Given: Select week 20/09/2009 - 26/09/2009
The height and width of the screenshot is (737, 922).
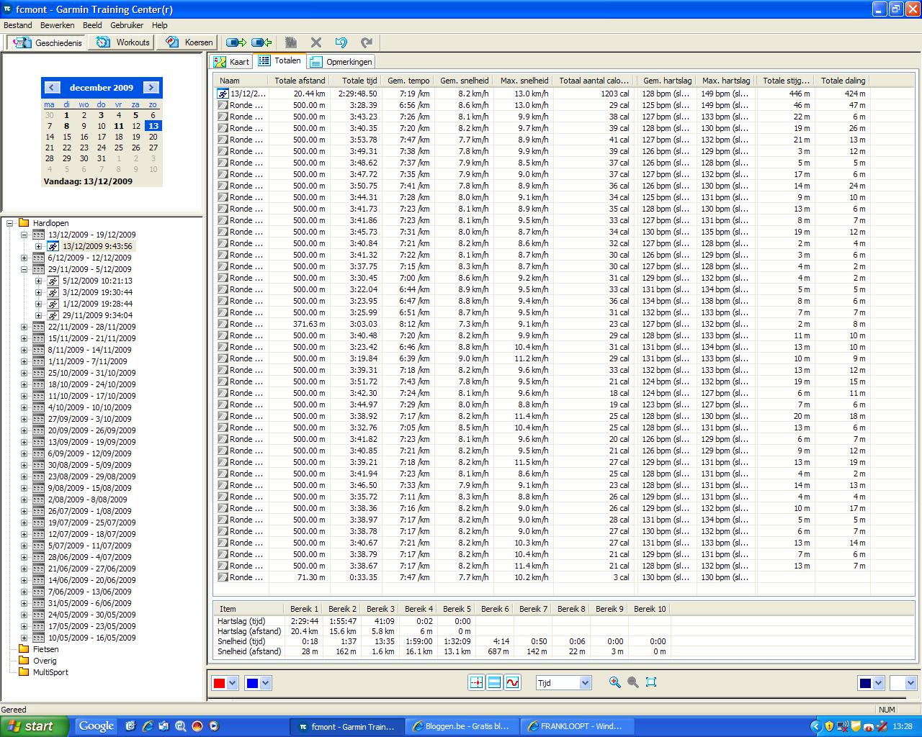Looking at the screenshot, I should pos(91,430).
